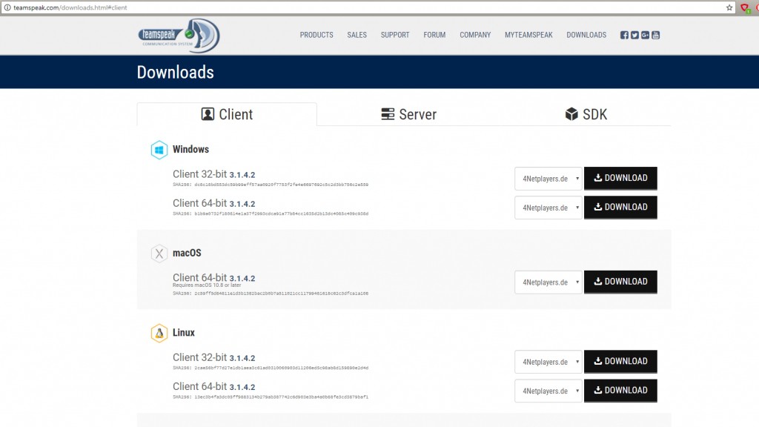Click the TeamSpeak logo in header
759x427 pixels.
coord(179,36)
